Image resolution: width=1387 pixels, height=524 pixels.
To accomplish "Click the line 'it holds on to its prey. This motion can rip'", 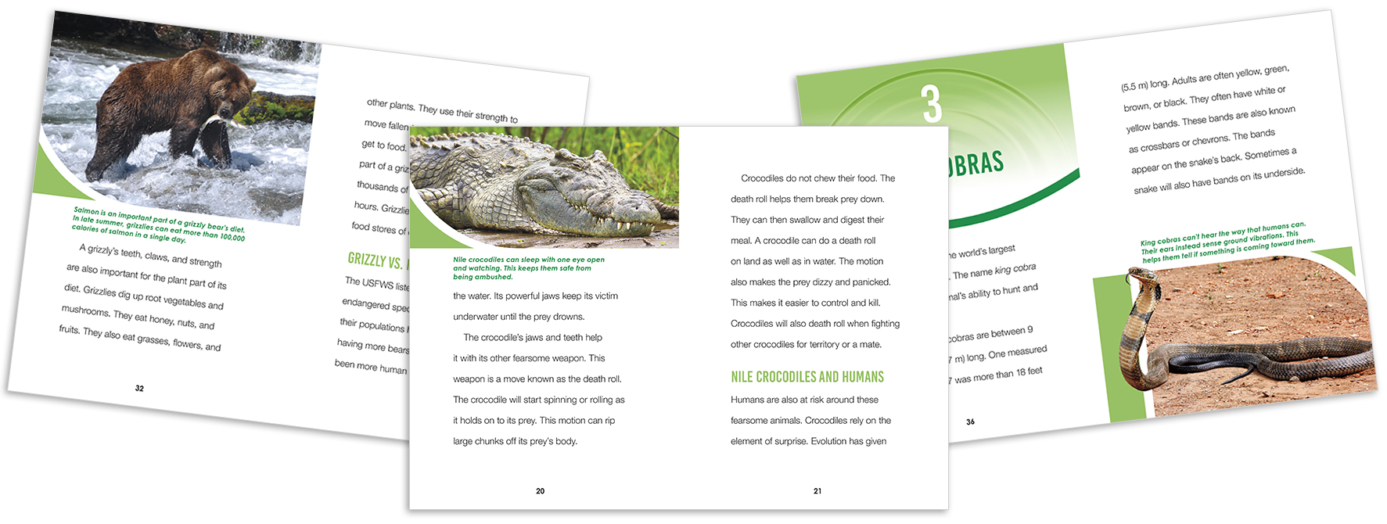I will pos(534,421).
